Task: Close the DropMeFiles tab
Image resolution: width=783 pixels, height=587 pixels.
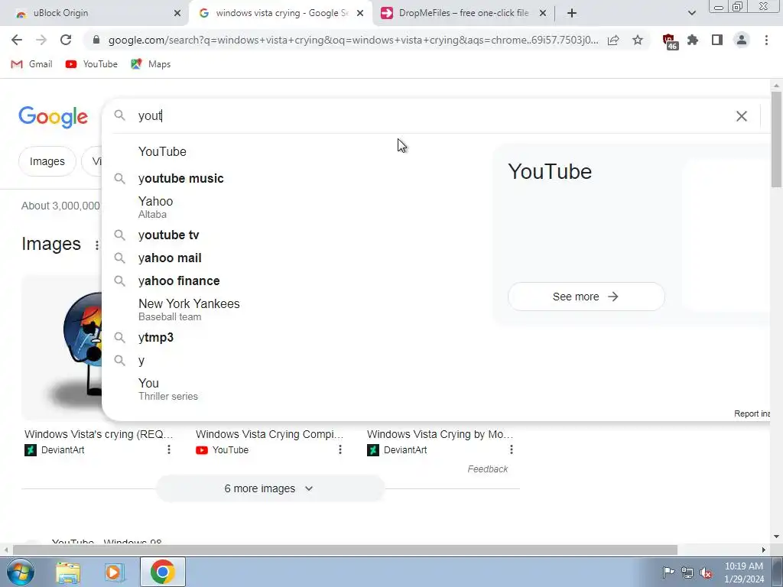Action: click(x=543, y=13)
